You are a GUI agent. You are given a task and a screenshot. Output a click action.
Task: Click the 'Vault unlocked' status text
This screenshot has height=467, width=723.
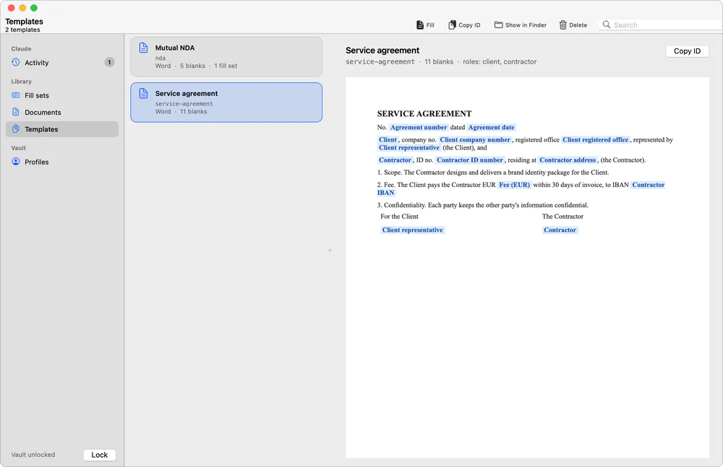click(33, 455)
